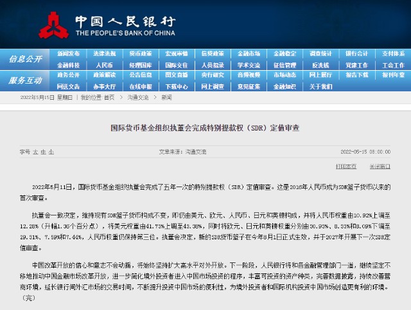
Task: Select 国际交往 in navigation
Action: pos(177,65)
